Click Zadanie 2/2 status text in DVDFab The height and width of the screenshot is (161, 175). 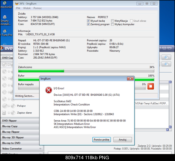coord(155,146)
